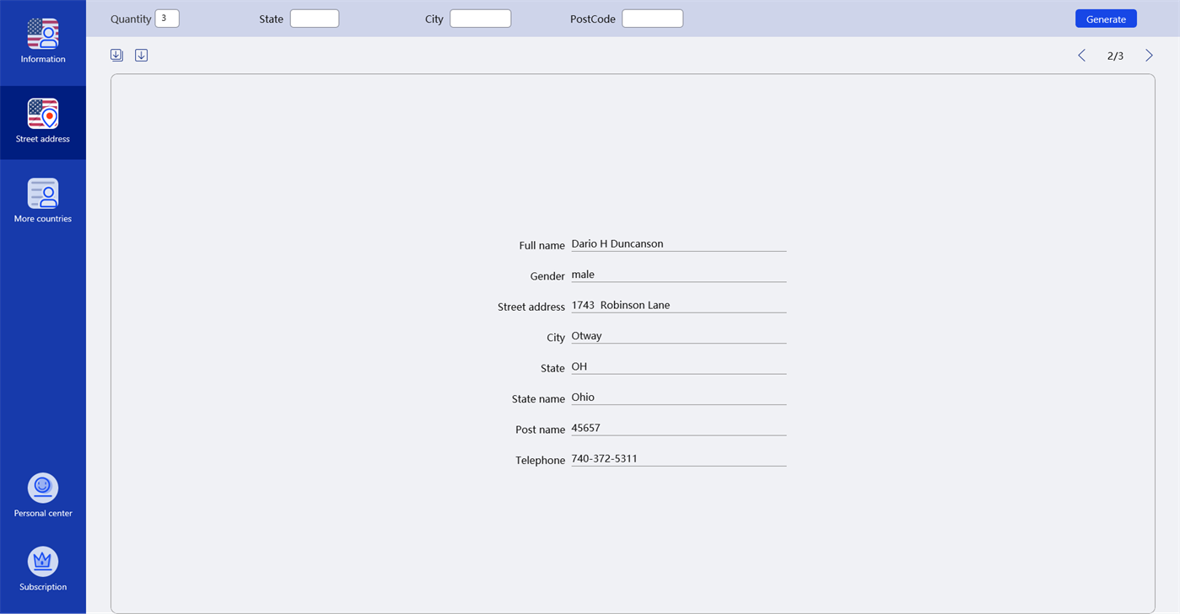Click the field showing 1743 Robinson Lane

[679, 306]
